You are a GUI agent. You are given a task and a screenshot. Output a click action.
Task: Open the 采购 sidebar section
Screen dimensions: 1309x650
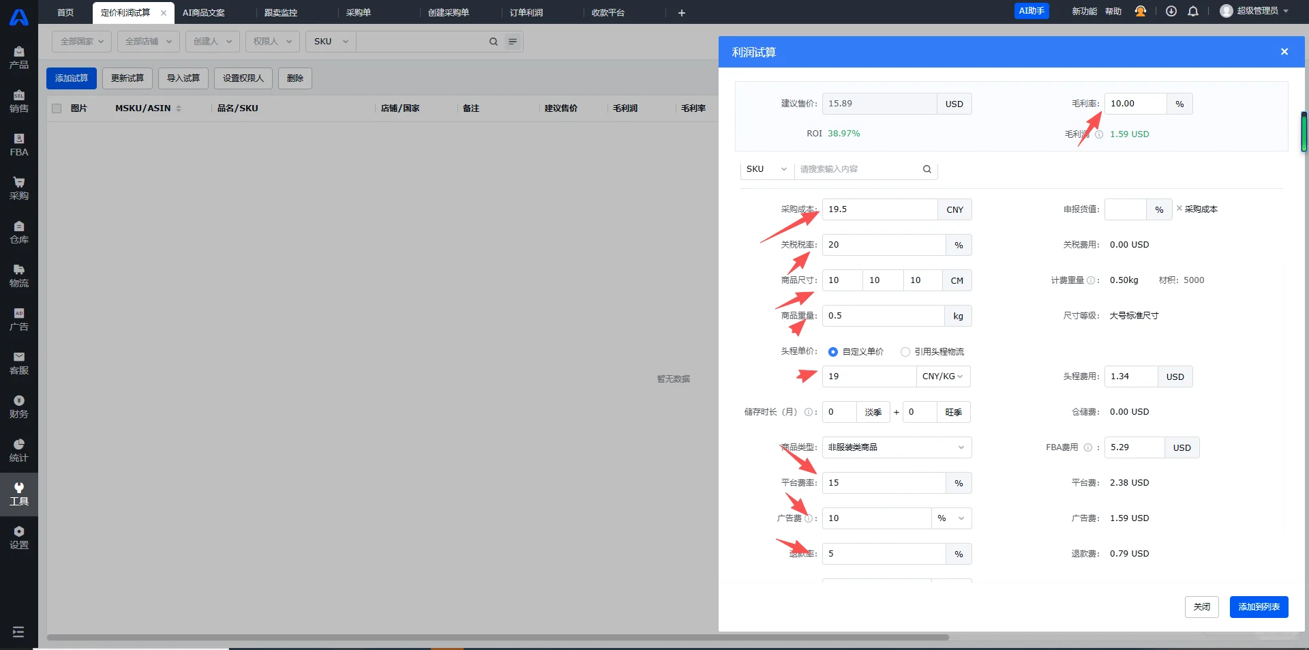[19, 188]
